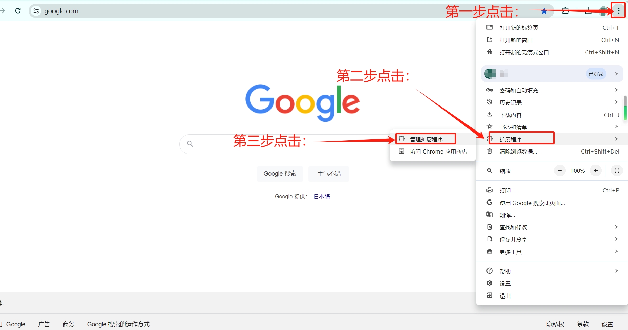The width and height of the screenshot is (628, 330).
Task: Open the 商务 footer link
Action: (68, 324)
